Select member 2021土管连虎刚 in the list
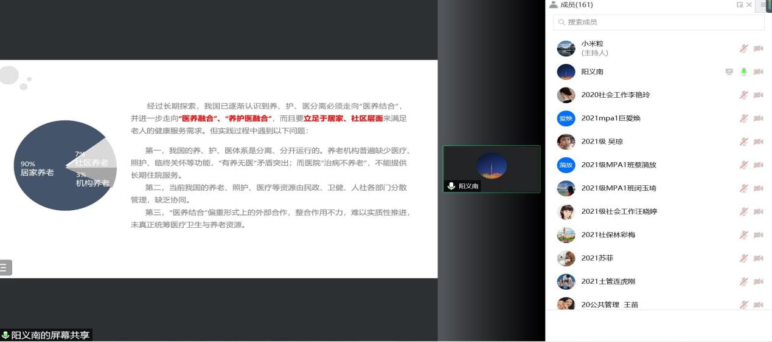 pyautogui.click(x=609, y=282)
